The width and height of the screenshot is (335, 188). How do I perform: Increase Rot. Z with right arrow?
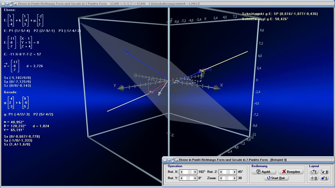pos(235,172)
